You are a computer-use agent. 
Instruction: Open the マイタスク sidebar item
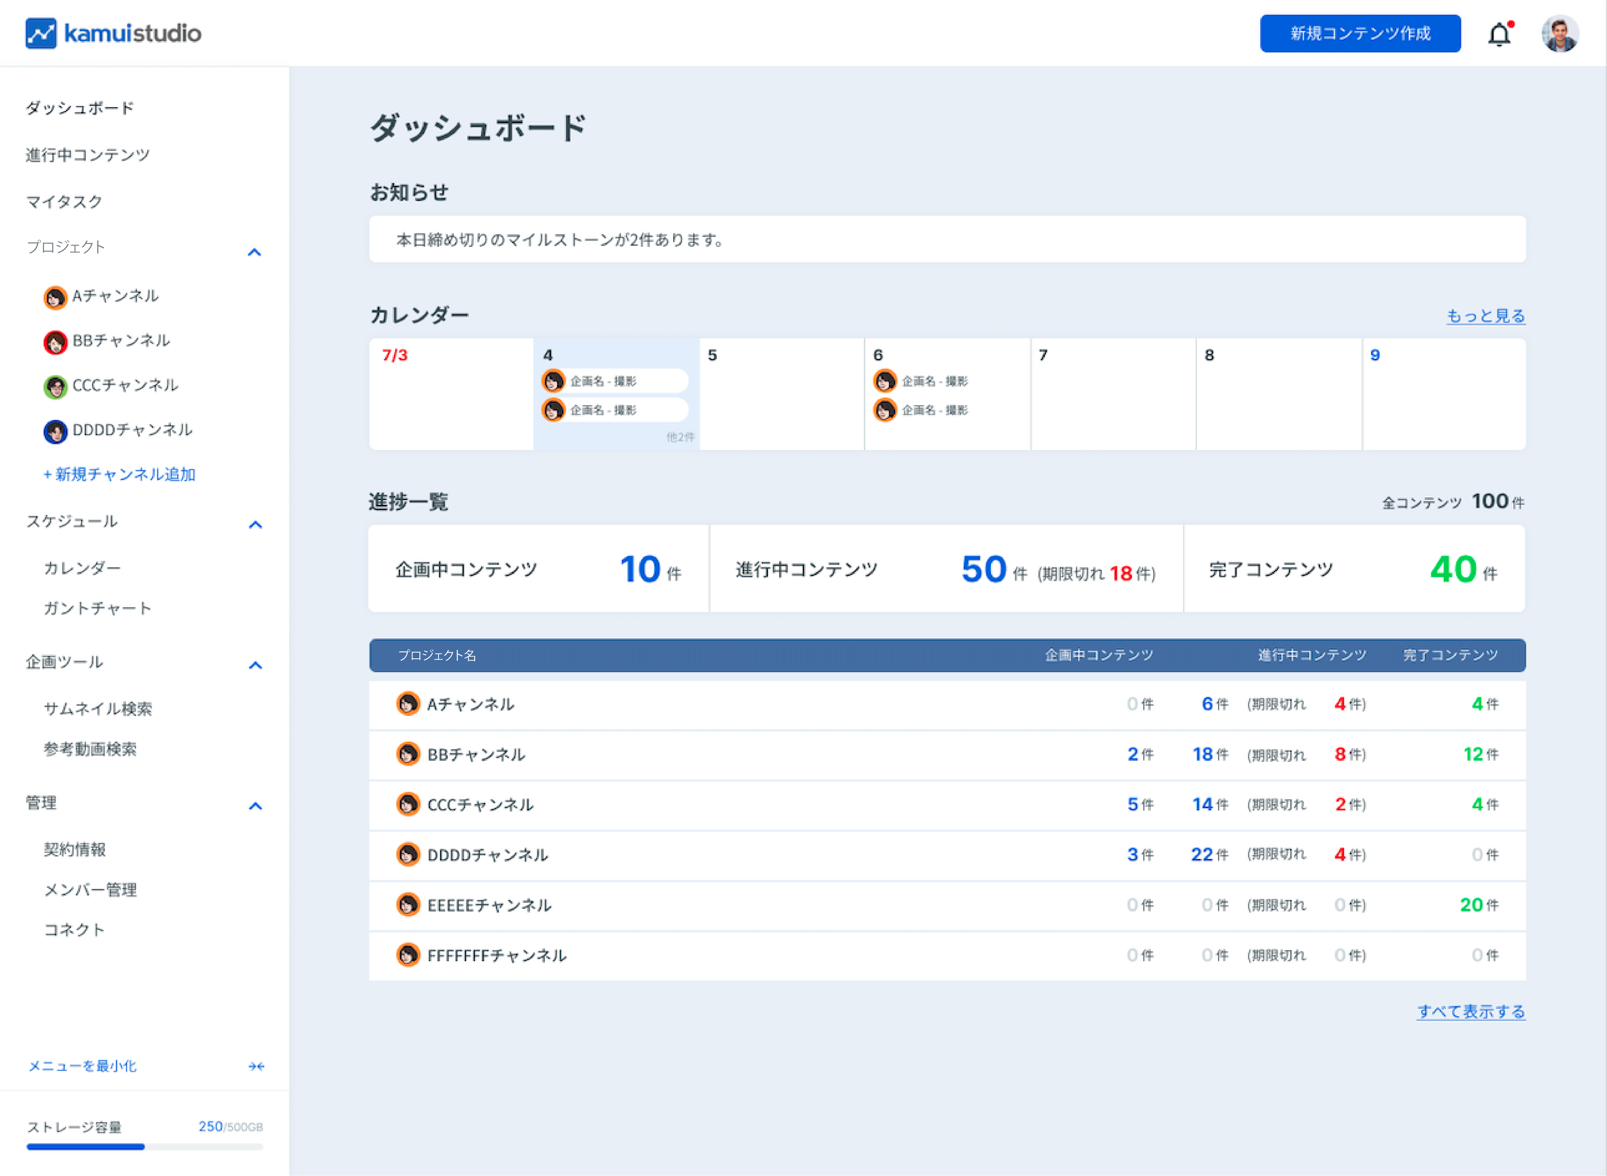click(x=64, y=201)
